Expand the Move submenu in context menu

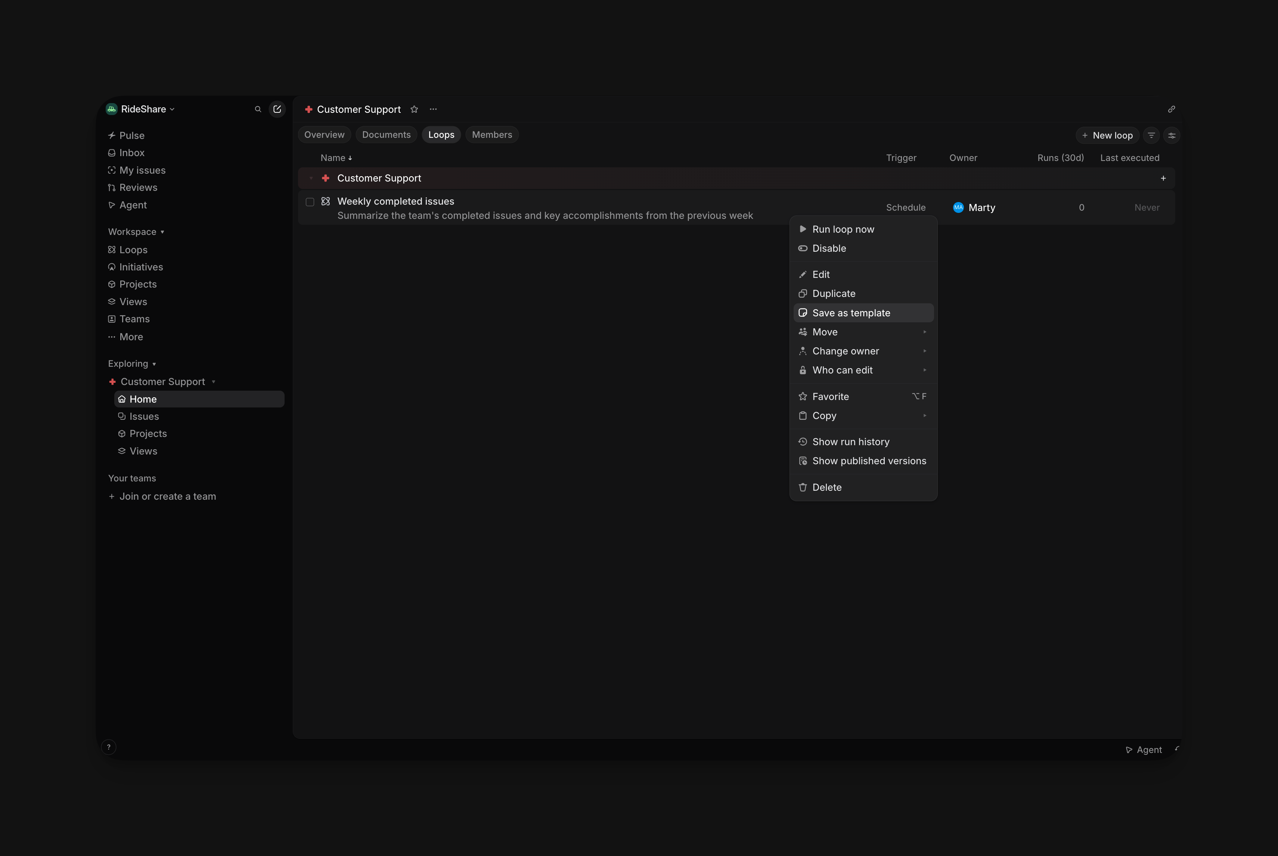point(863,332)
